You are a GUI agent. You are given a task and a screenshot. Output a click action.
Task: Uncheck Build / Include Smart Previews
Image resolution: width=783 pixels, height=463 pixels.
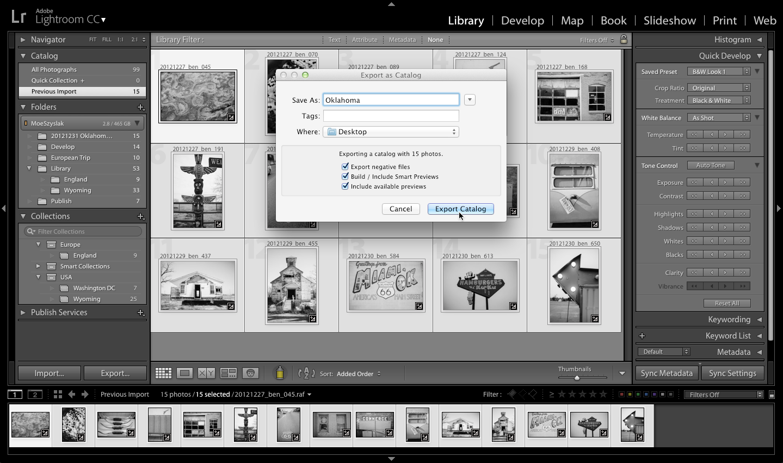point(346,176)
